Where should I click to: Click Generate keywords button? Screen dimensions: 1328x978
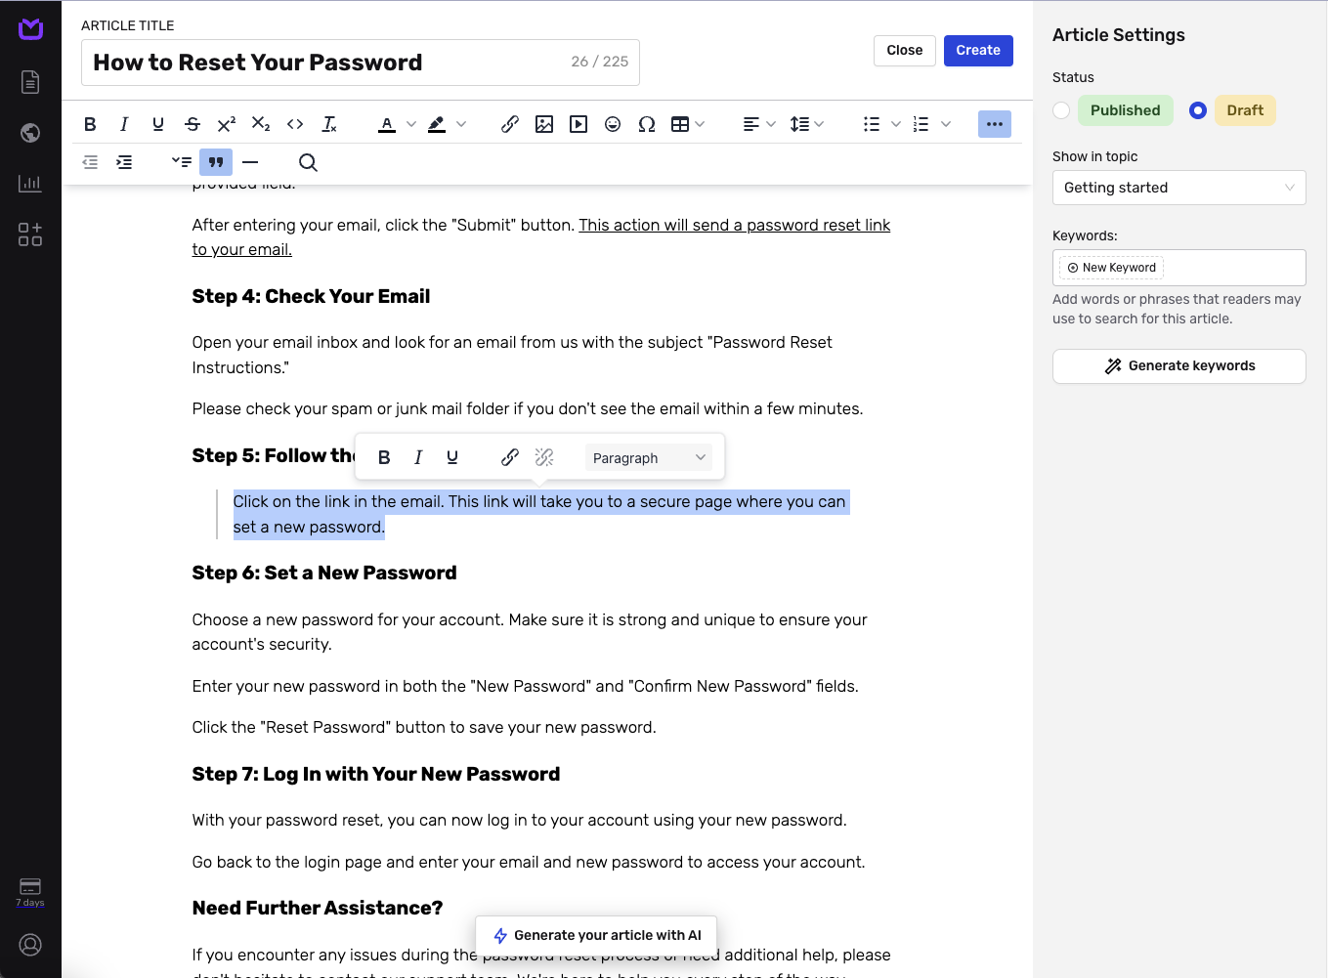pyautogui.click(x=1178, y=366)
